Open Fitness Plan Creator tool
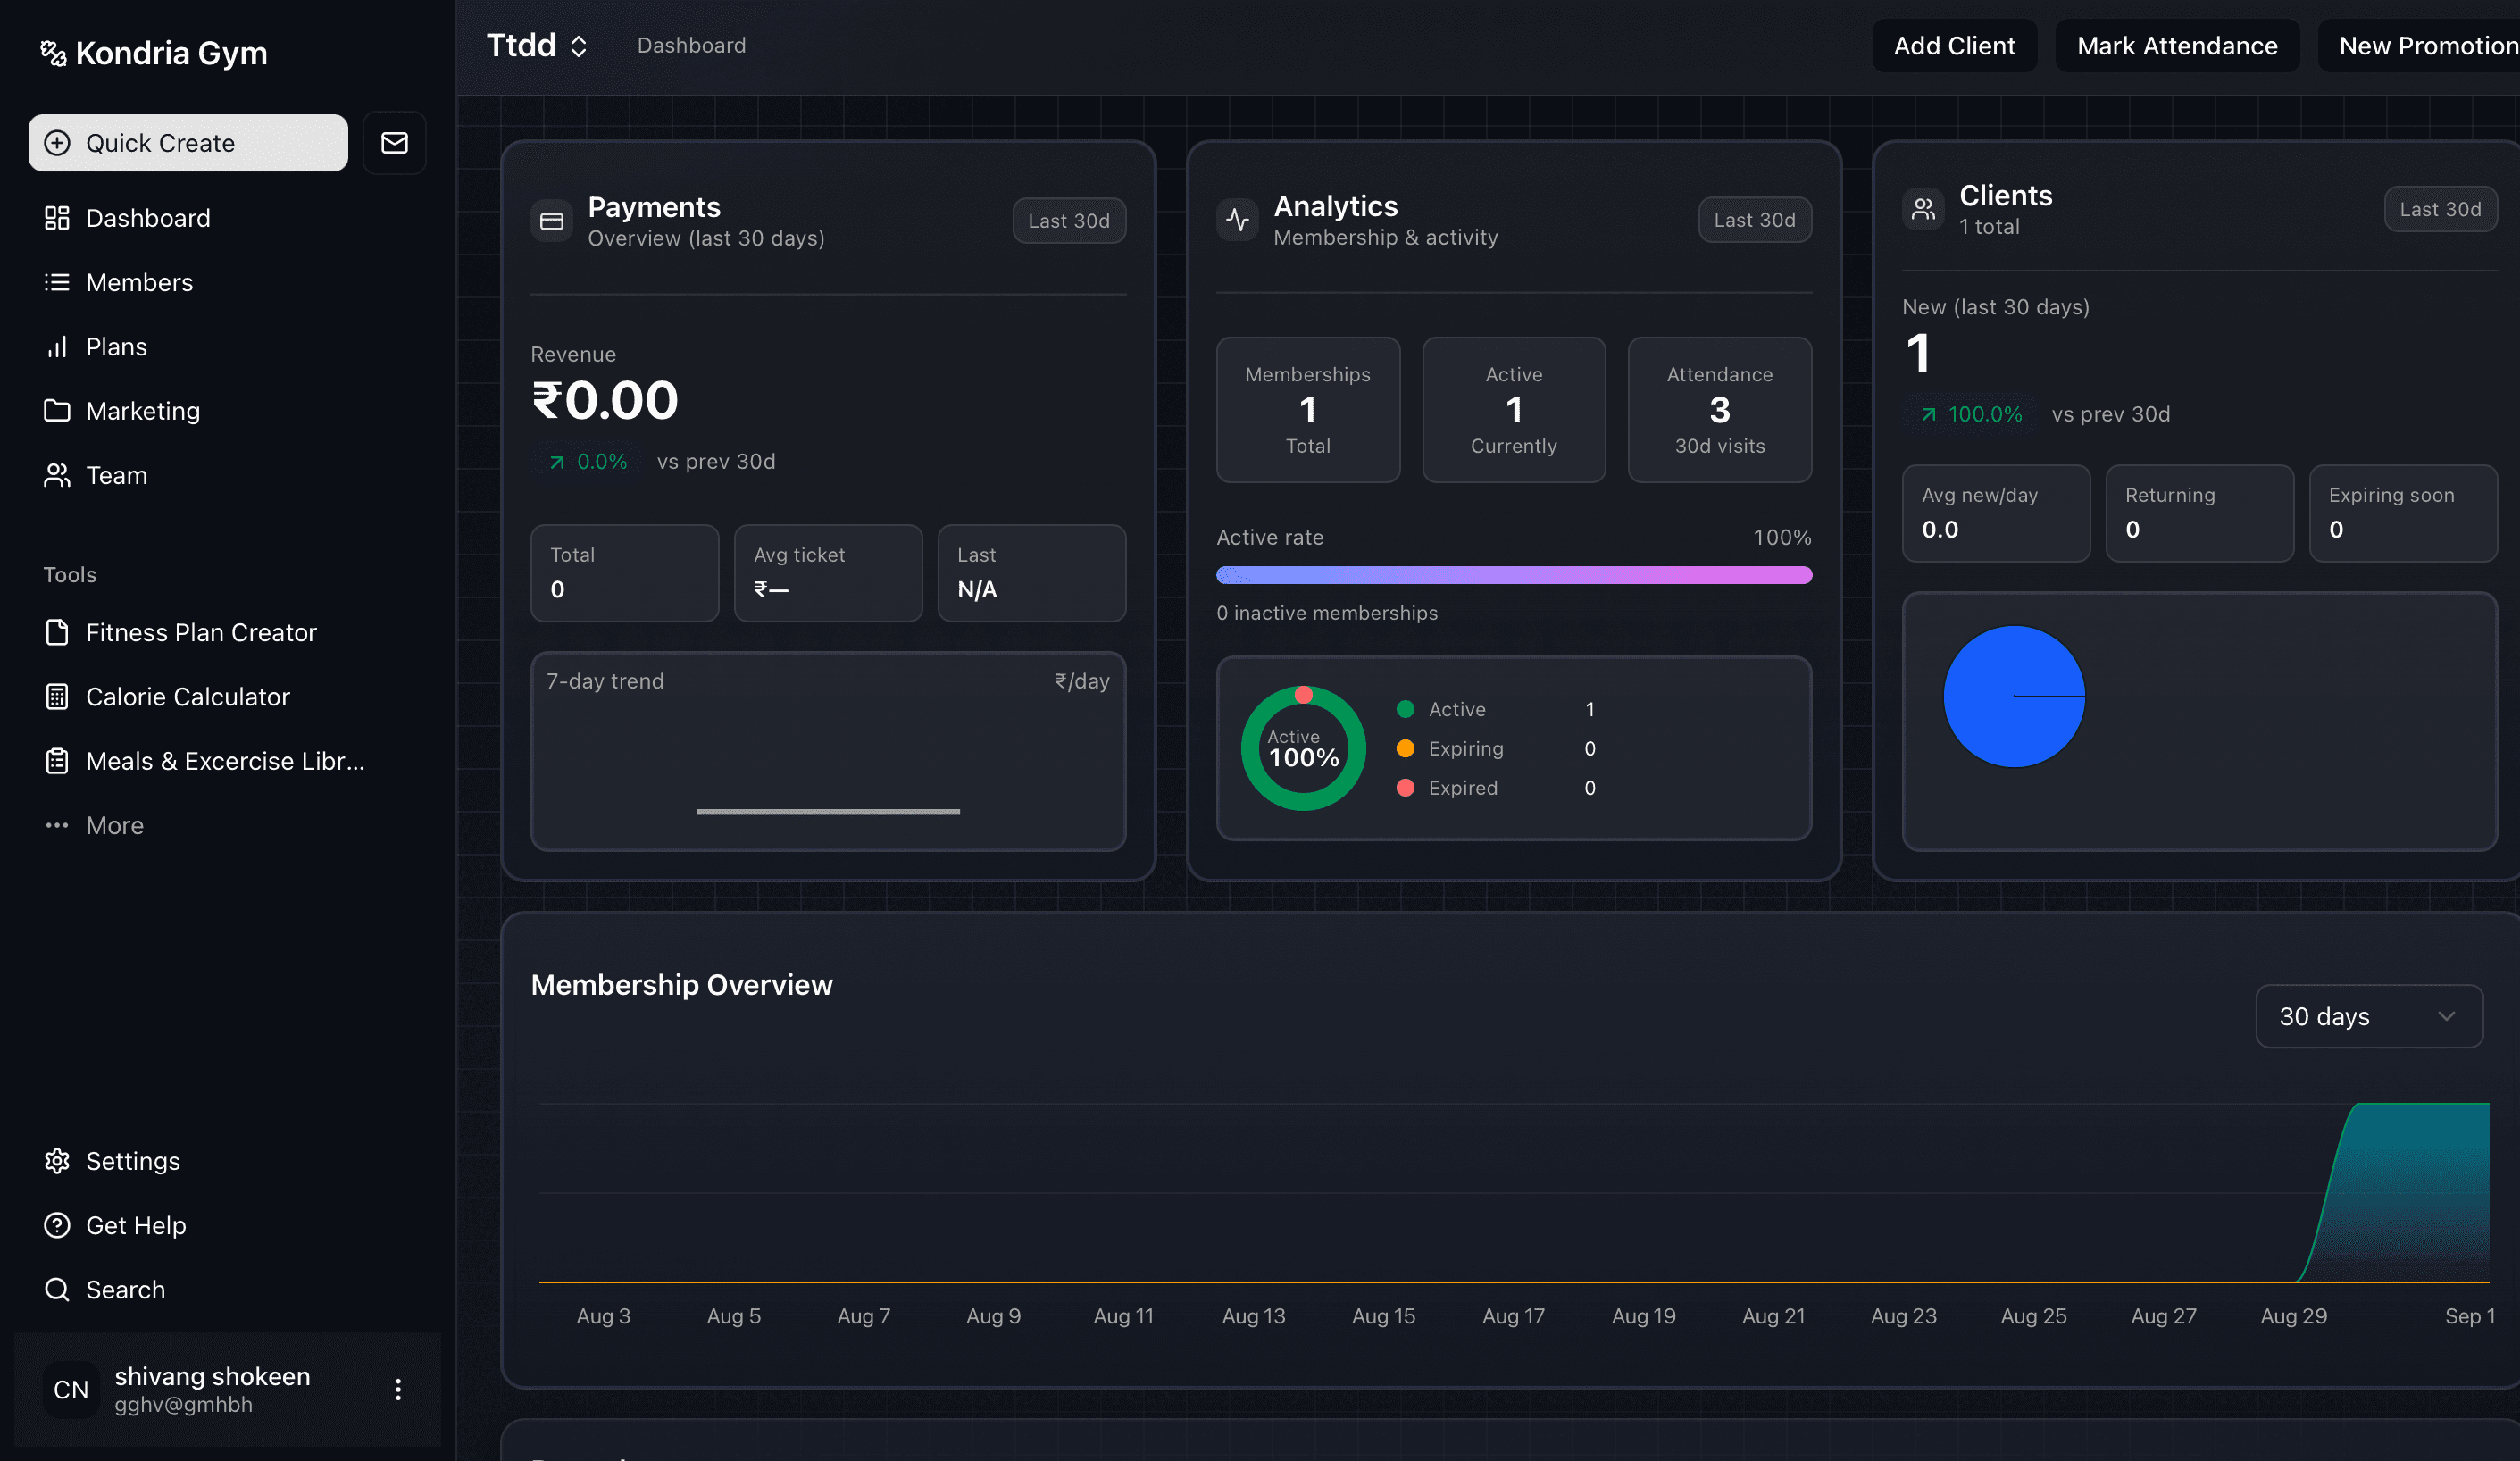Viewport: 2520px width, 1461px height. (x=201, y=632)
